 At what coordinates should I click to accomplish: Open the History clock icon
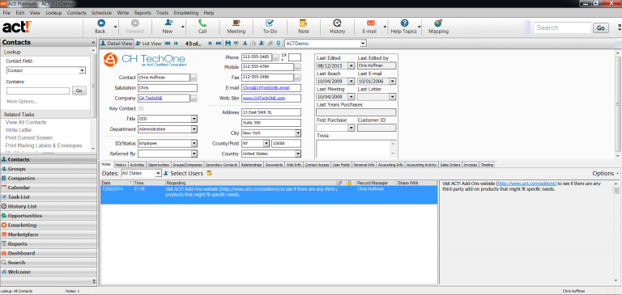[337, 23]
